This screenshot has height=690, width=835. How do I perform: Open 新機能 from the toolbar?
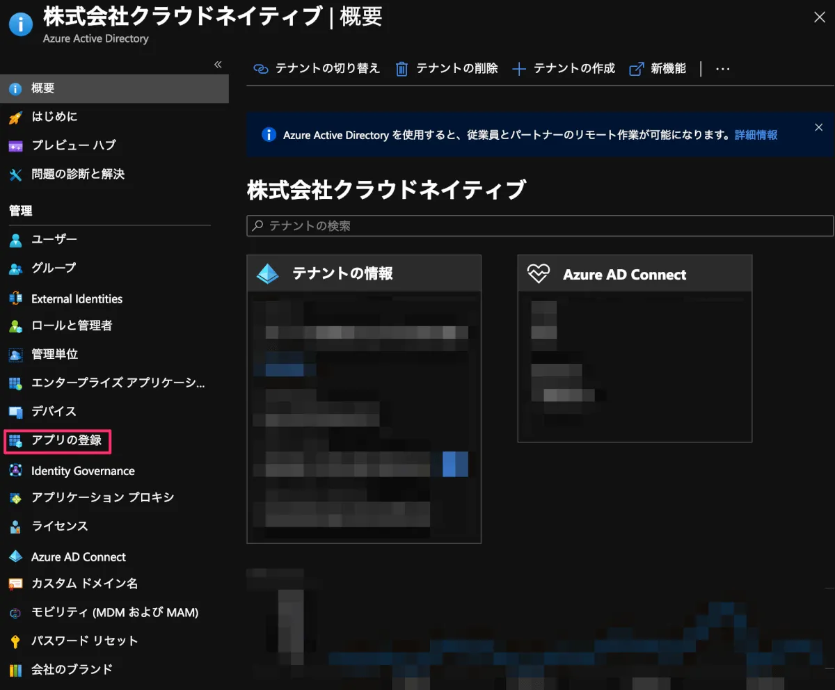click(x=658, y=68)
